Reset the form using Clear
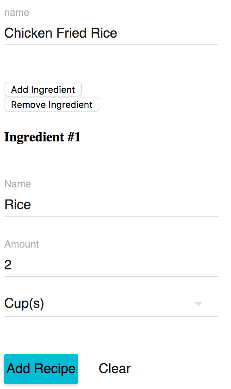 tap(115, 369)
